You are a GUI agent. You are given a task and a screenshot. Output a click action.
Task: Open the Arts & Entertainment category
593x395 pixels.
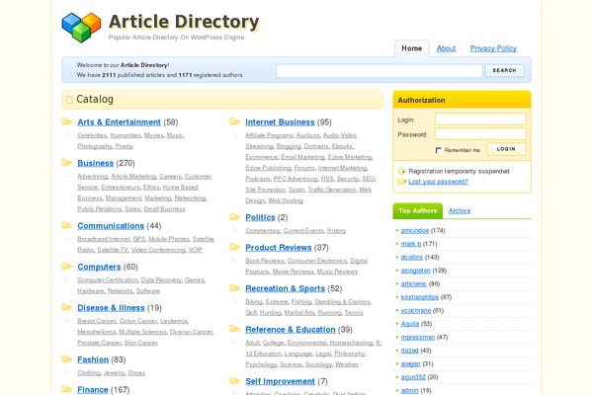[120, 122]
